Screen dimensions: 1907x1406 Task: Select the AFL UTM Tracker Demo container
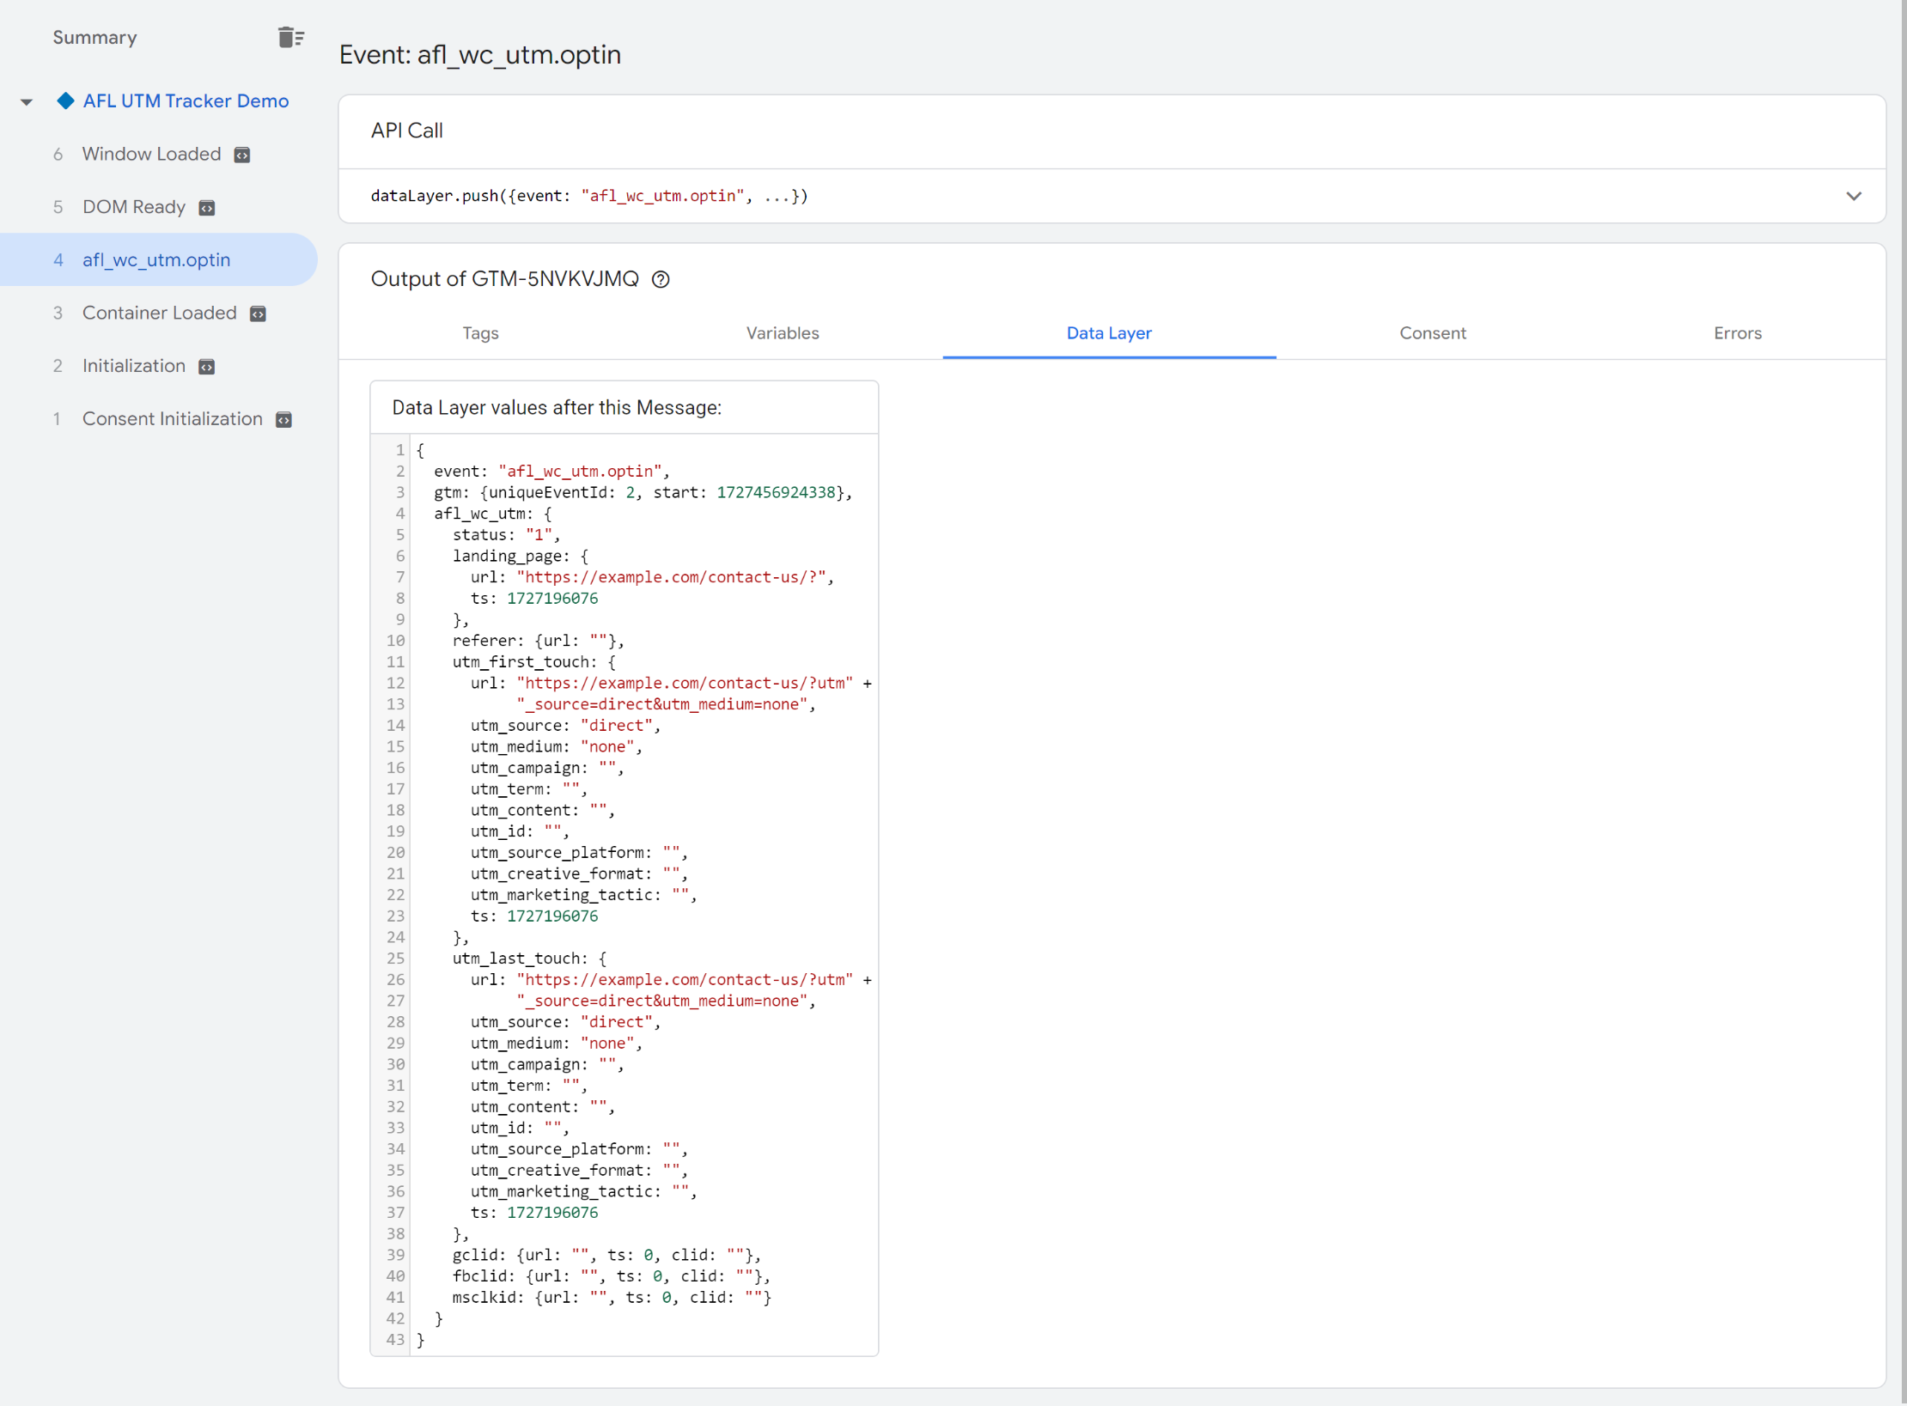(186, 100)
